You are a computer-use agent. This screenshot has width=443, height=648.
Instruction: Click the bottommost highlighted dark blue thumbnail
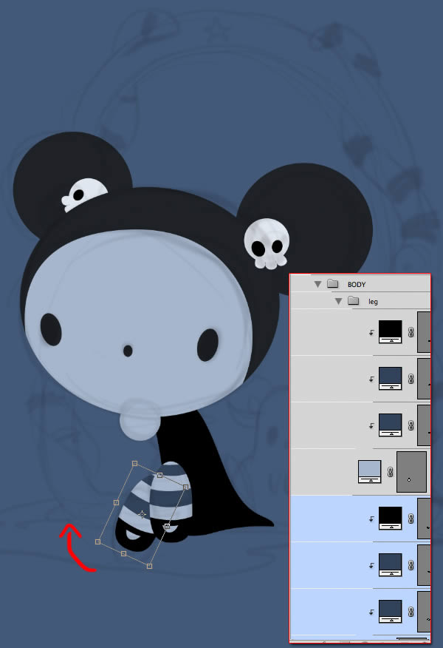390,612
